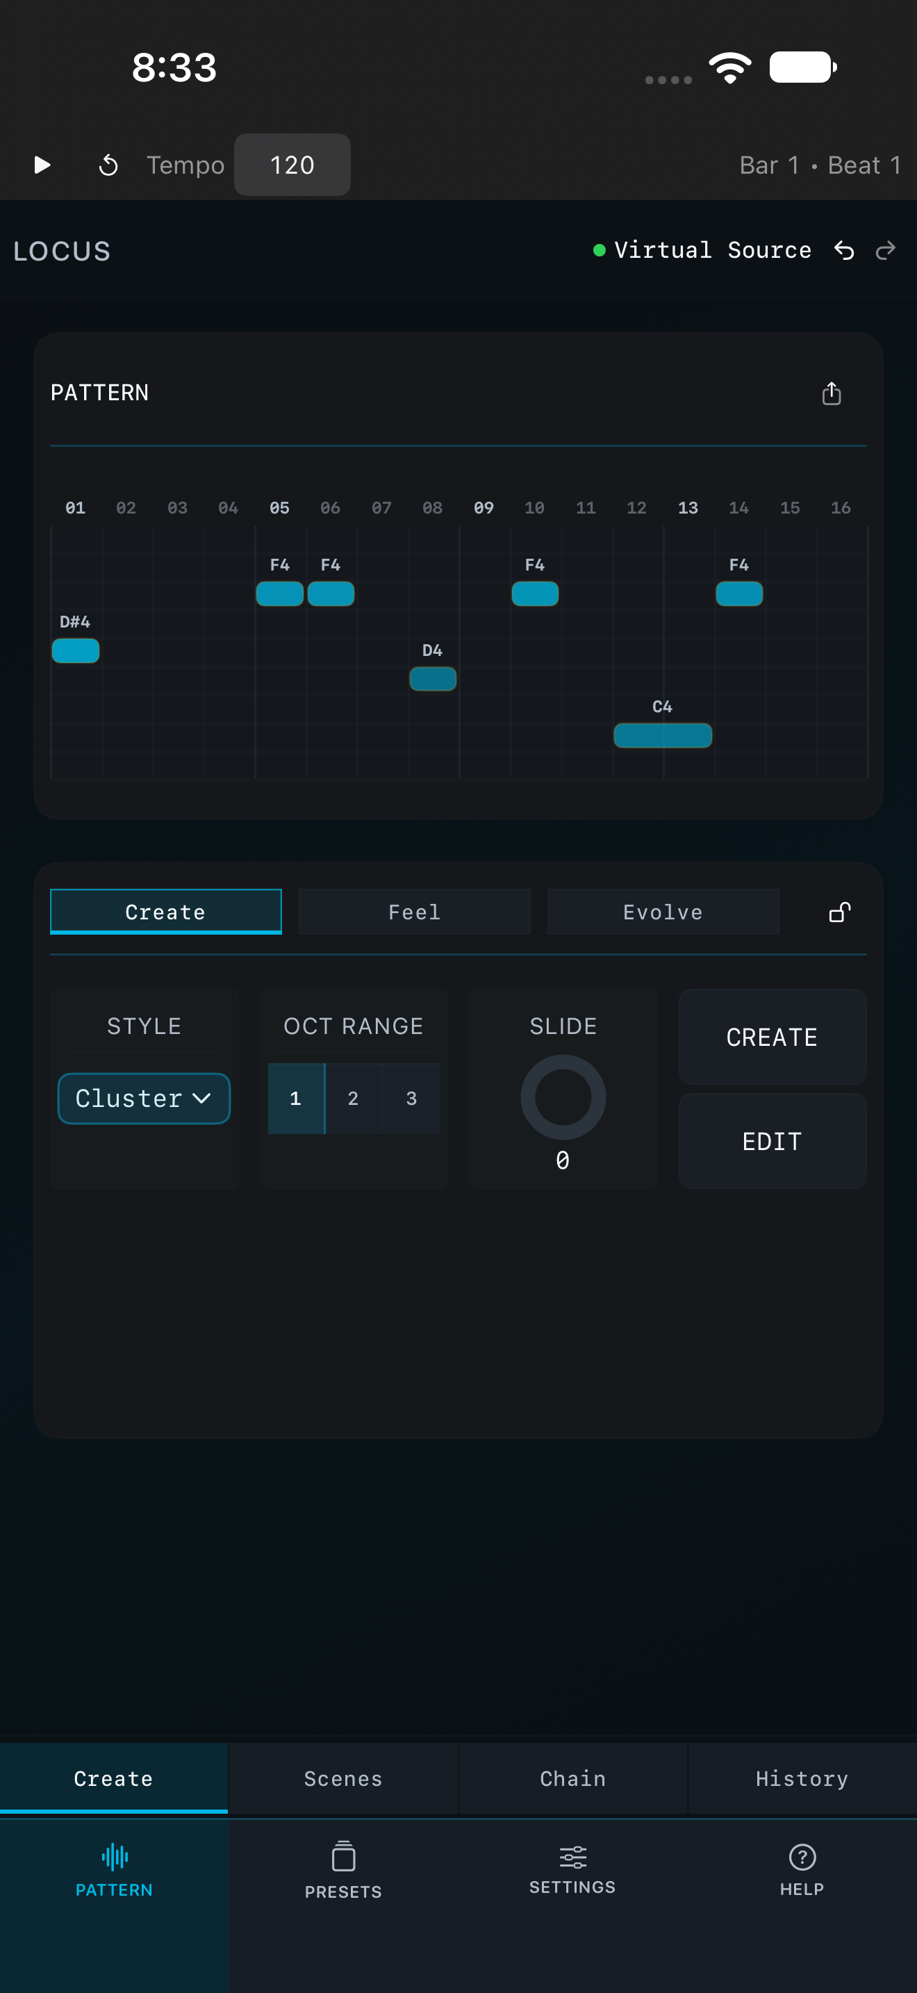Click the Tempo 120 field

(292, 165)
